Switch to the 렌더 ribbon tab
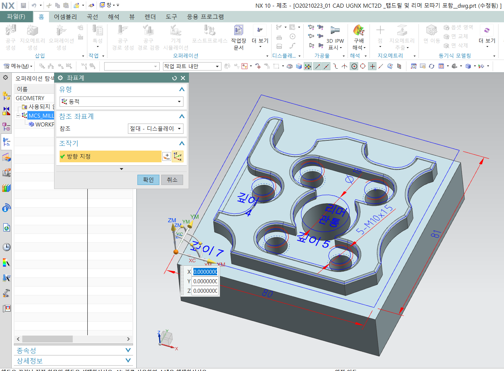This screenshot has width=504, height=371. click(x=150, y=17)
